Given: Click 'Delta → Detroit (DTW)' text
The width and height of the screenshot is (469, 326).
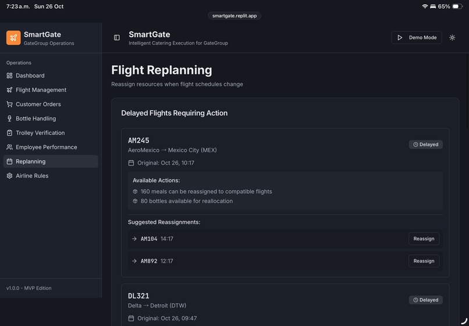Looking at the screenshot, I should 157,306.
